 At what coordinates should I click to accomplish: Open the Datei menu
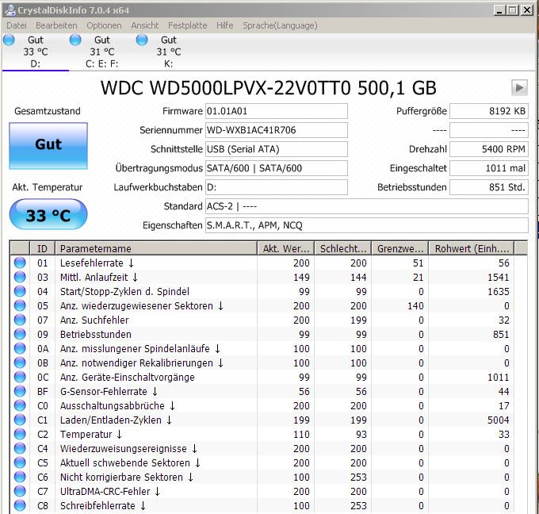(16, 25)
